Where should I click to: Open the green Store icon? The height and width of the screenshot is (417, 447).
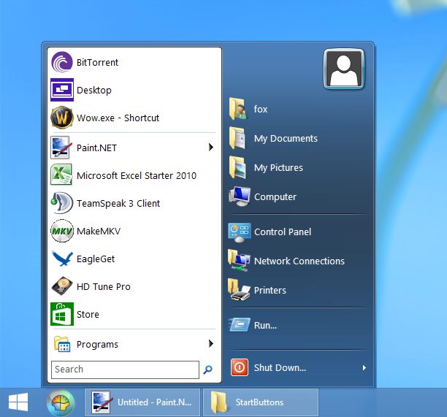[x=62, y=314]
